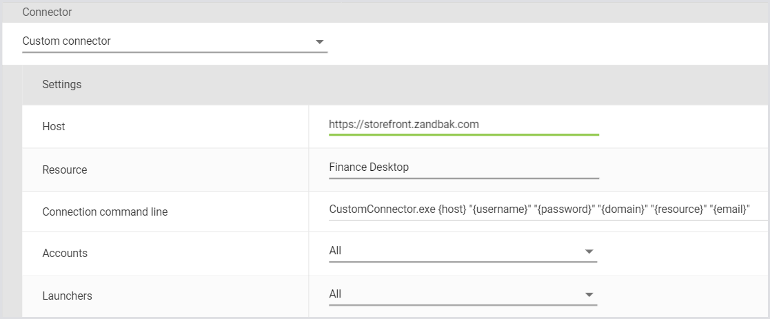The image size is (770, 319).
Task: Click the Host row label
Action: (x=54, y=127)
